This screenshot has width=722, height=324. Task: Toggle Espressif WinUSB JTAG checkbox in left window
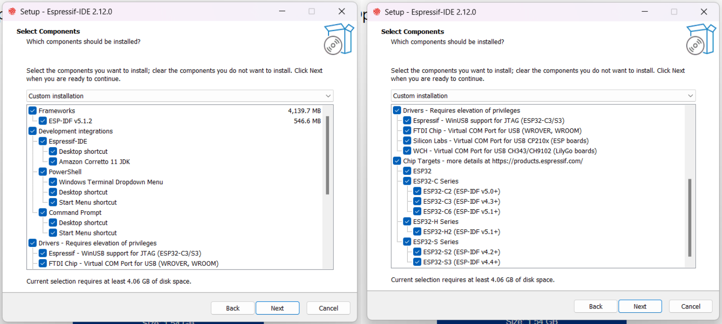[43, 253]
